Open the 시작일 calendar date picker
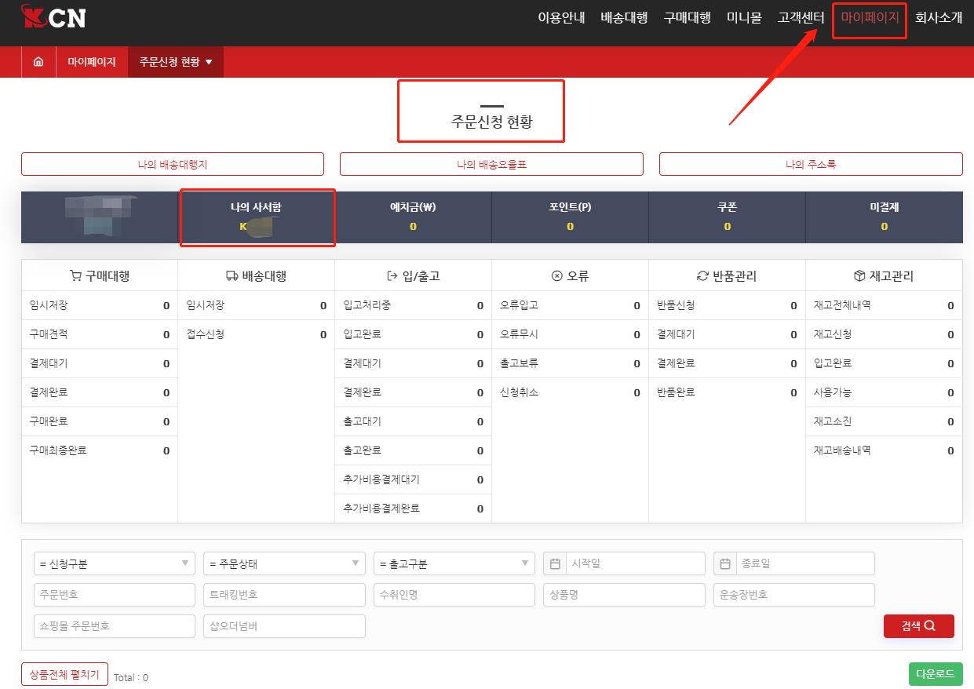This screenshot has height=689, width=974. click(x=555, y=563)
